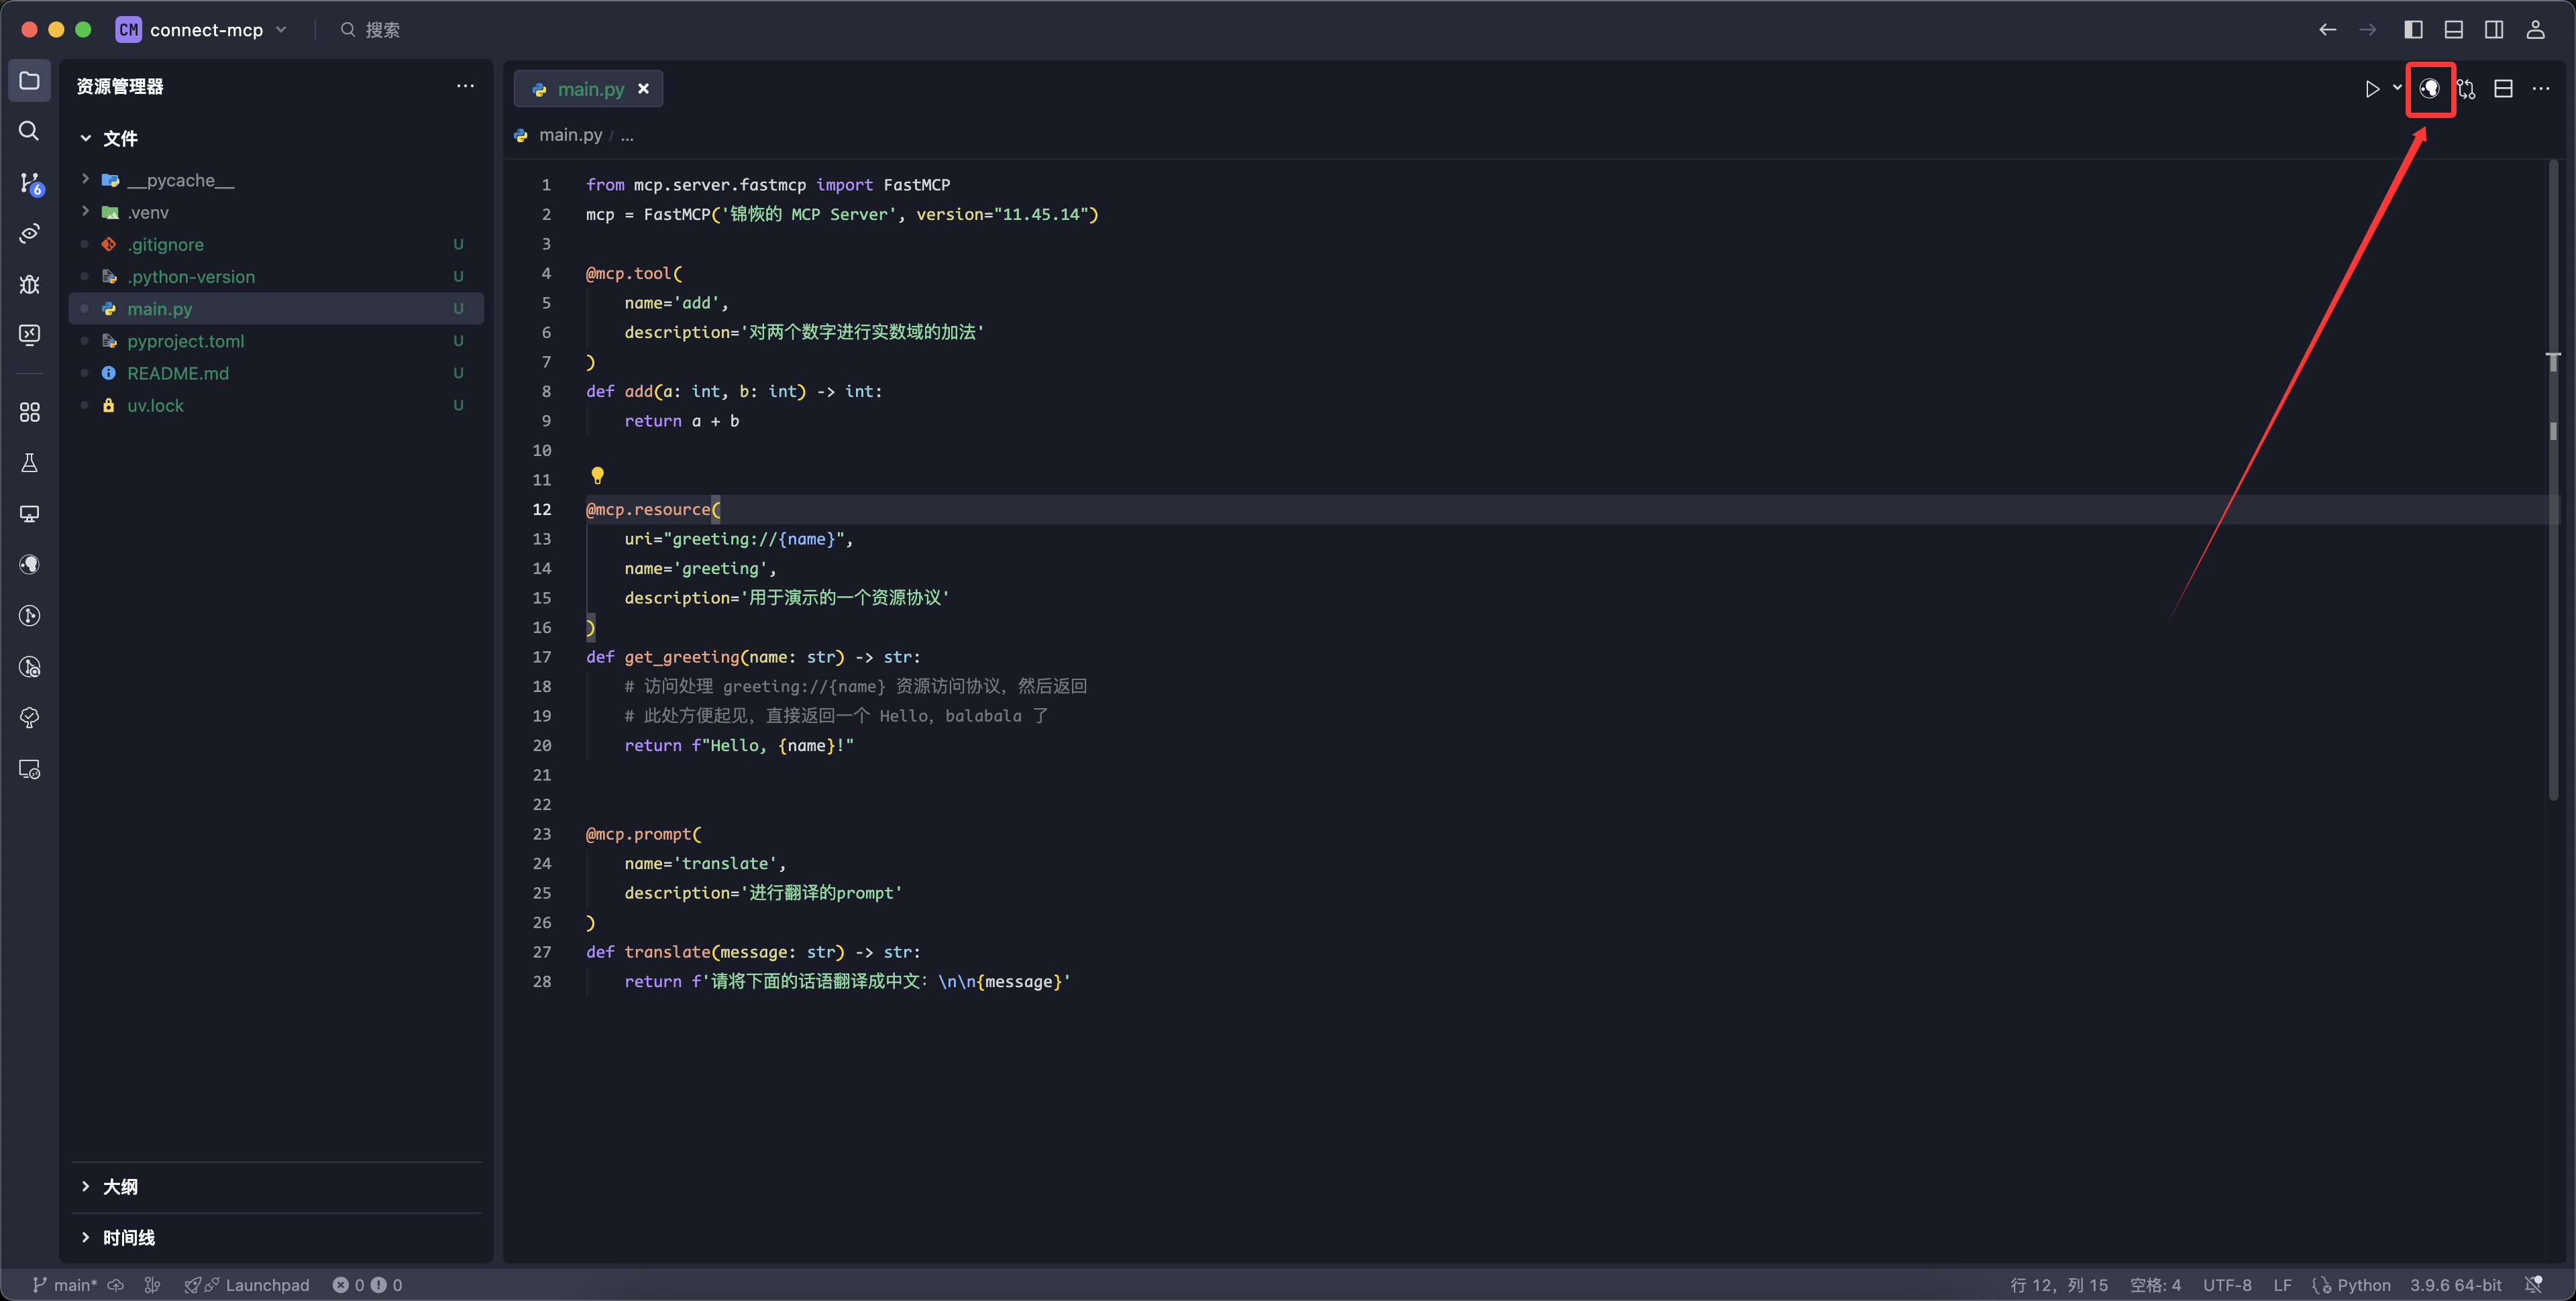
Task: Click the Run Python file play button
Action: coord(2371,89)
